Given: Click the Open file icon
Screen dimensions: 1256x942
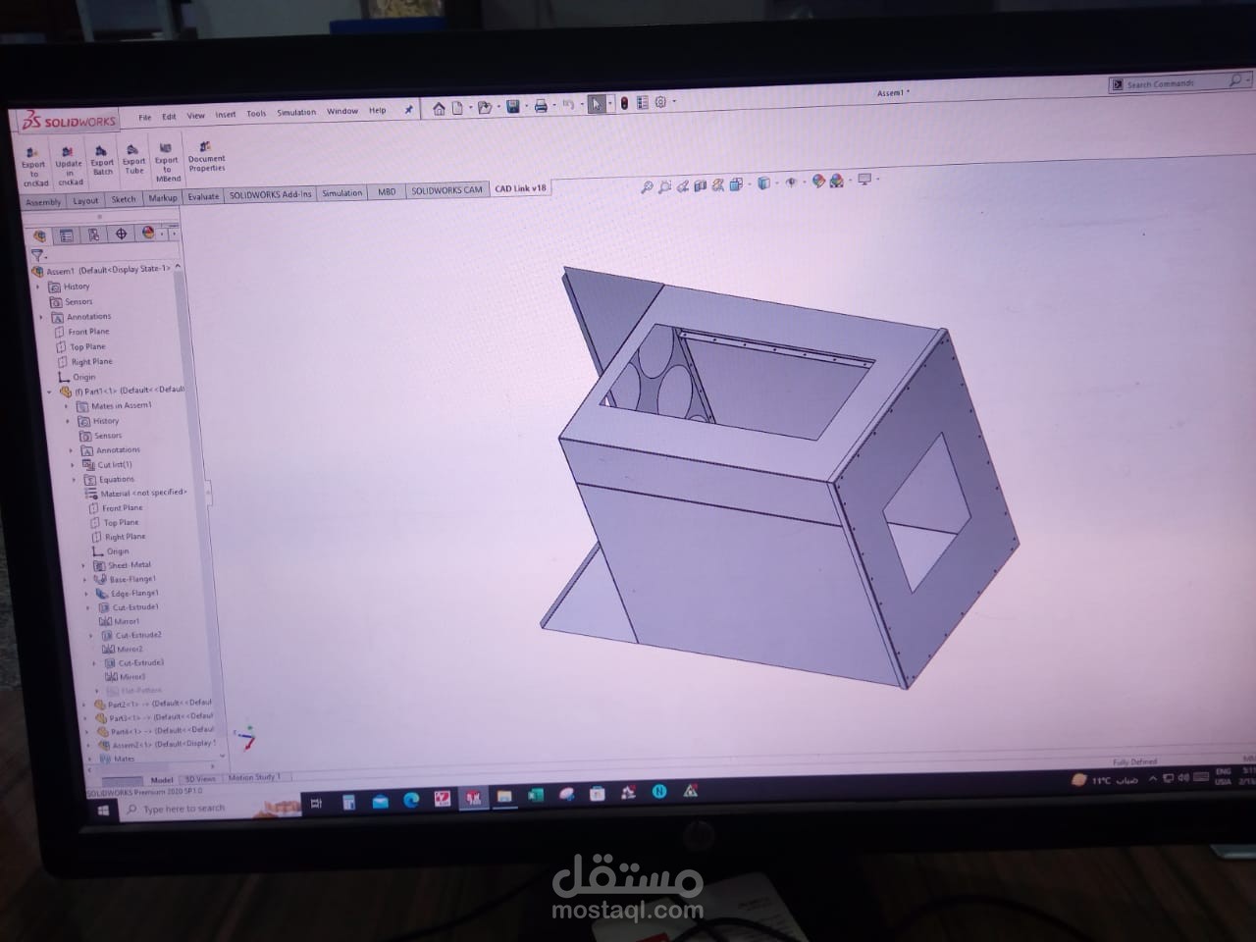Looking at the screenshot, I should coord(484,107).
